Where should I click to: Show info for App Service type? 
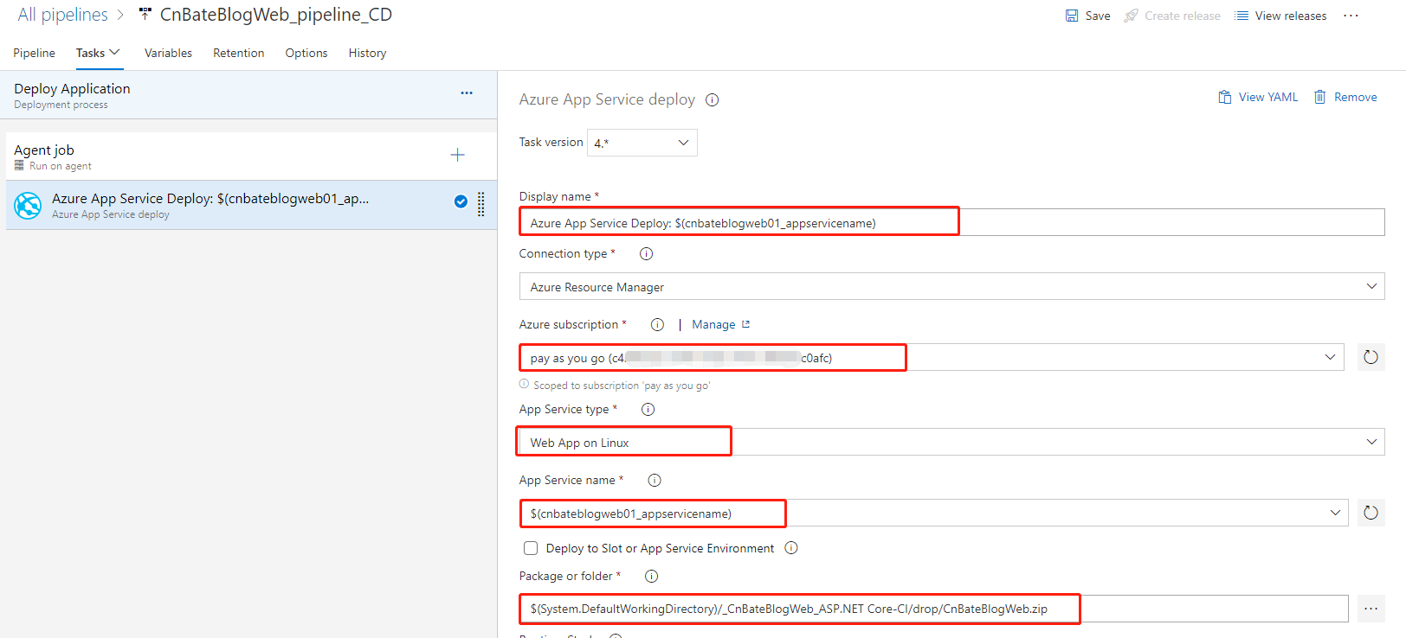(648, 409)
